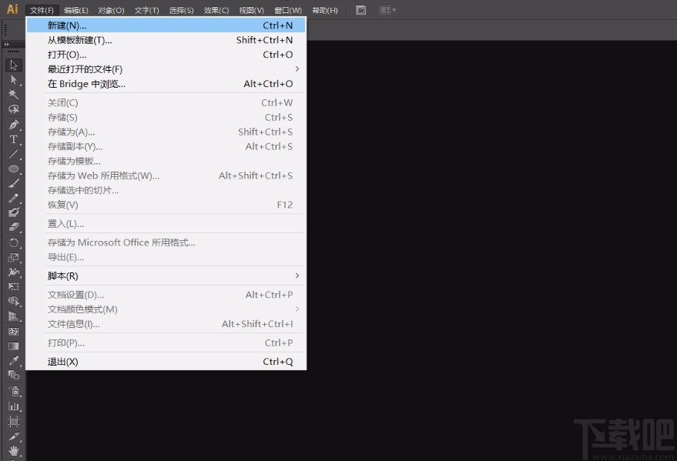The height and width of the screenshot is (461, 677).
Task: Click 存储(S) menu entry
Action: coord(166,117)
